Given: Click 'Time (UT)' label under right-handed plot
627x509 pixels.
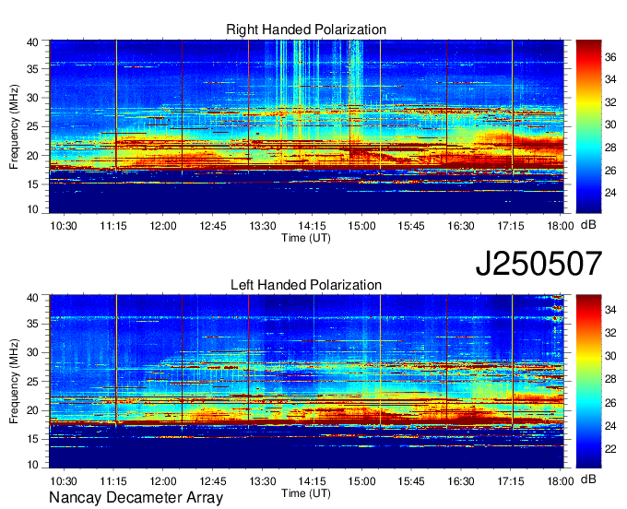Looking at the screenshot, I should [x=306, y=238].
